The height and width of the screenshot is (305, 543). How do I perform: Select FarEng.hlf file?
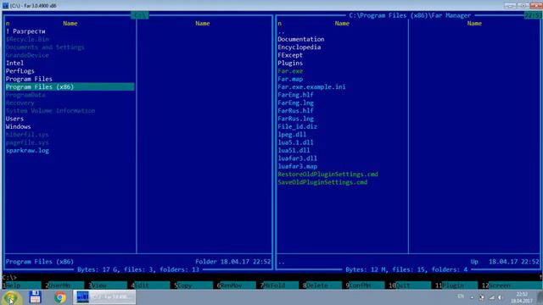tap(296, 95)
